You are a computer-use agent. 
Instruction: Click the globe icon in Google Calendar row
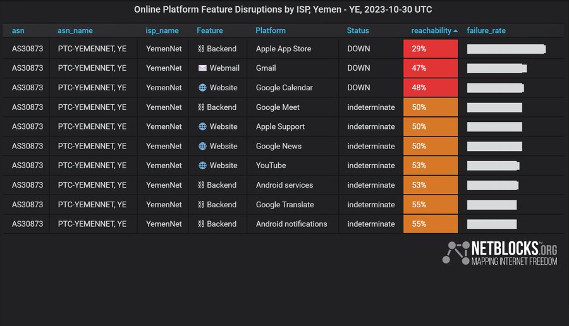click(x=202, y=88)
